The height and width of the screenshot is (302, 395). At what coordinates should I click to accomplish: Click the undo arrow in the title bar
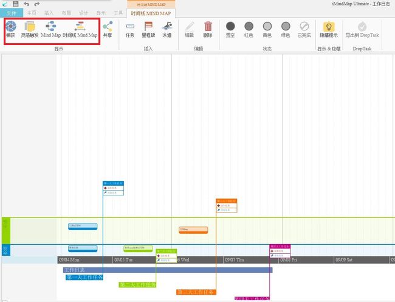(27, 4)
